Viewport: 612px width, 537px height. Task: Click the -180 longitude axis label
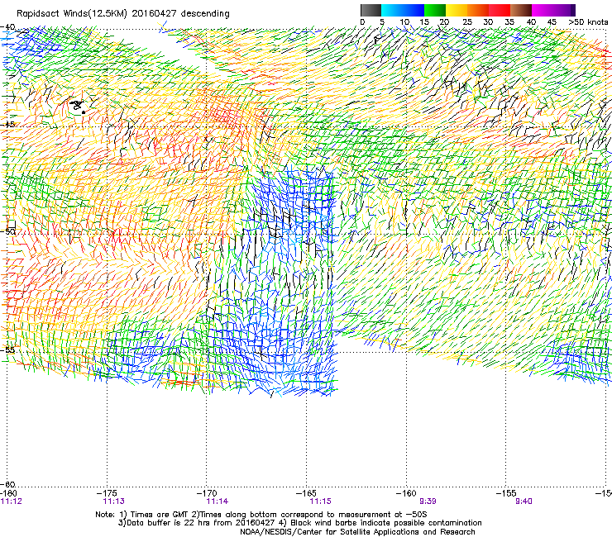click(8, 493)
